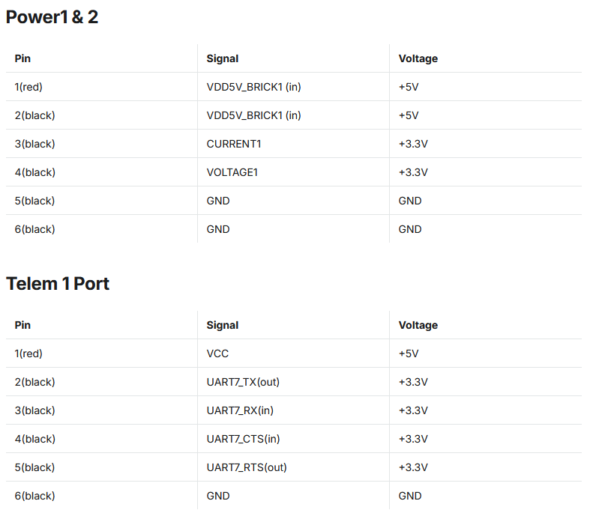Click Signal column header in Power1 & 2 table
The height and width of the screenshot is (513, 590).
tap(223, 58)
